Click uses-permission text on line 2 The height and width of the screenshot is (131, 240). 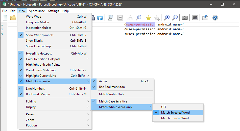click(141, 29)
